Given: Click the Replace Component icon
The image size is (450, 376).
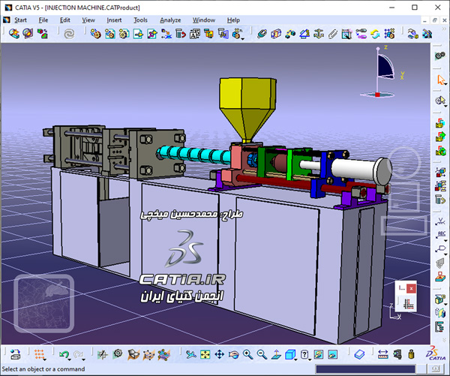Looking at the screenshot, I should click(x=166, y=34).
